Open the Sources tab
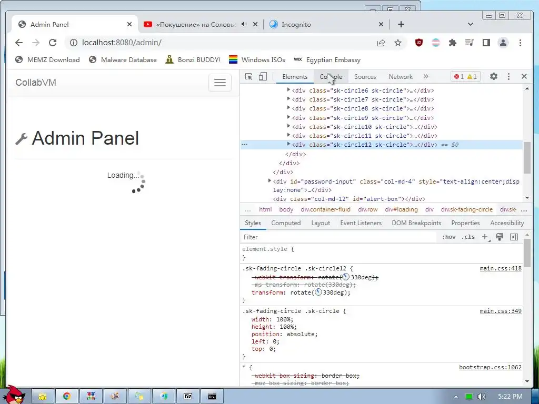The height and width of the screenshot is (404, 539). click(365, 77)
